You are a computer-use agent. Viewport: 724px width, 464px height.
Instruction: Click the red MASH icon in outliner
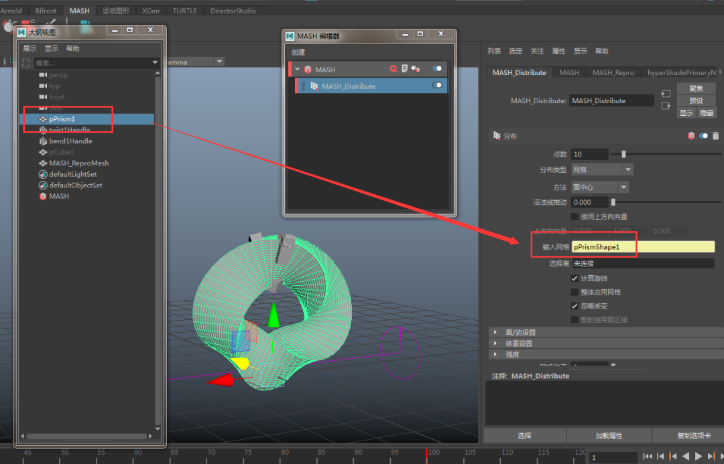[x=43, y=196]
